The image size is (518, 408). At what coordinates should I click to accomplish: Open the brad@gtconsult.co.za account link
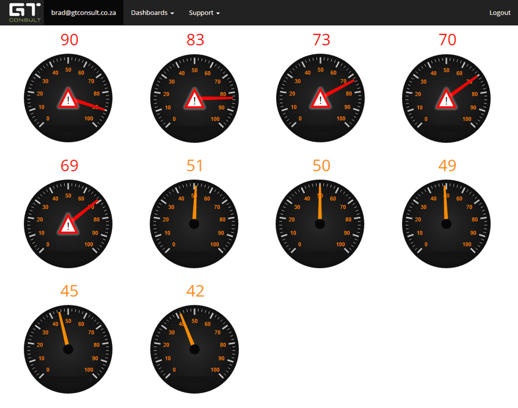84,13
